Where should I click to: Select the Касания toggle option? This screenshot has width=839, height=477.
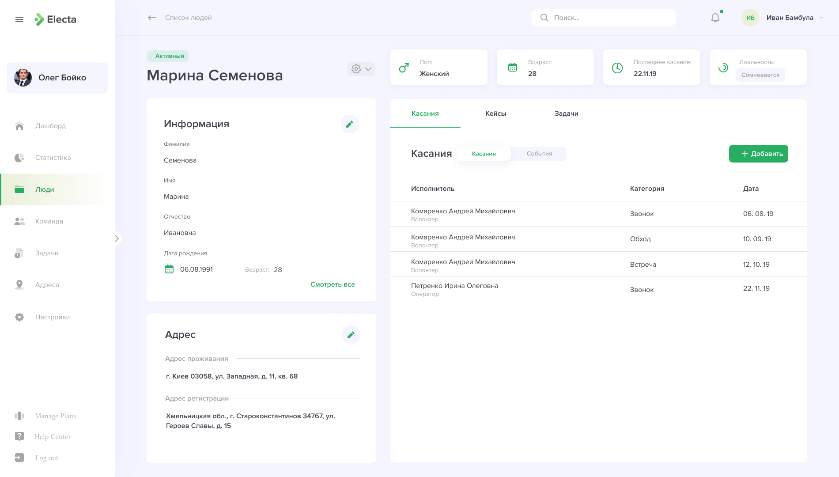coord(484,154)
